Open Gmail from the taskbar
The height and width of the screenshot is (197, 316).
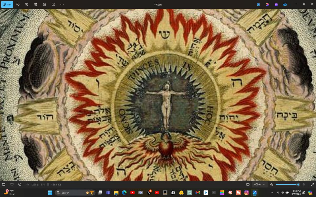pos(197,193)
